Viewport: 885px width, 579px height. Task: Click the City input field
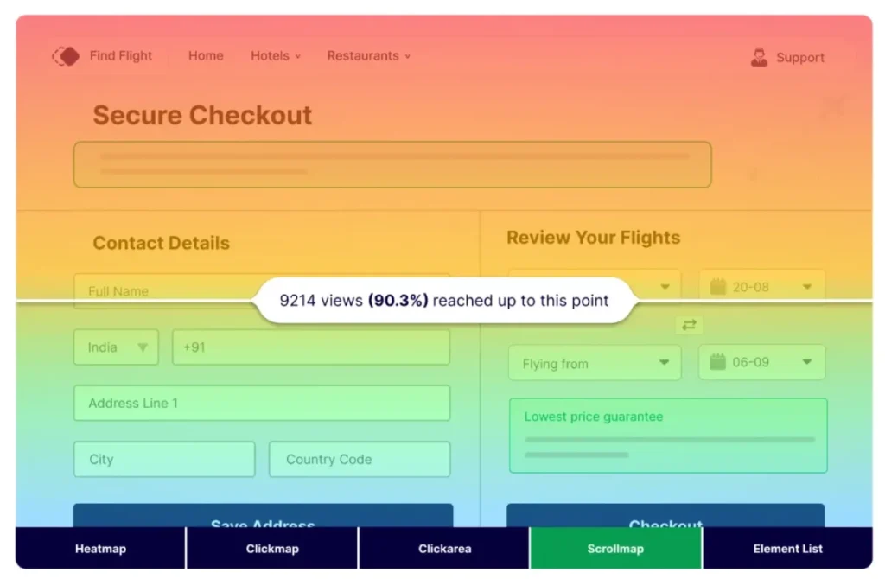(163, 459)
